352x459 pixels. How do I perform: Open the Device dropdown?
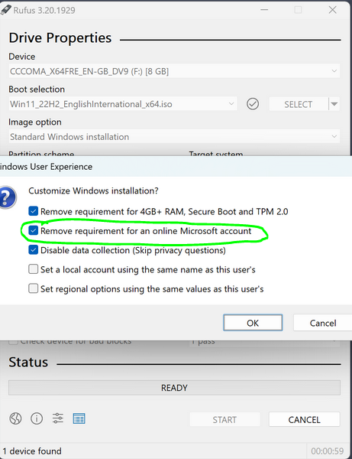(174, 71)
